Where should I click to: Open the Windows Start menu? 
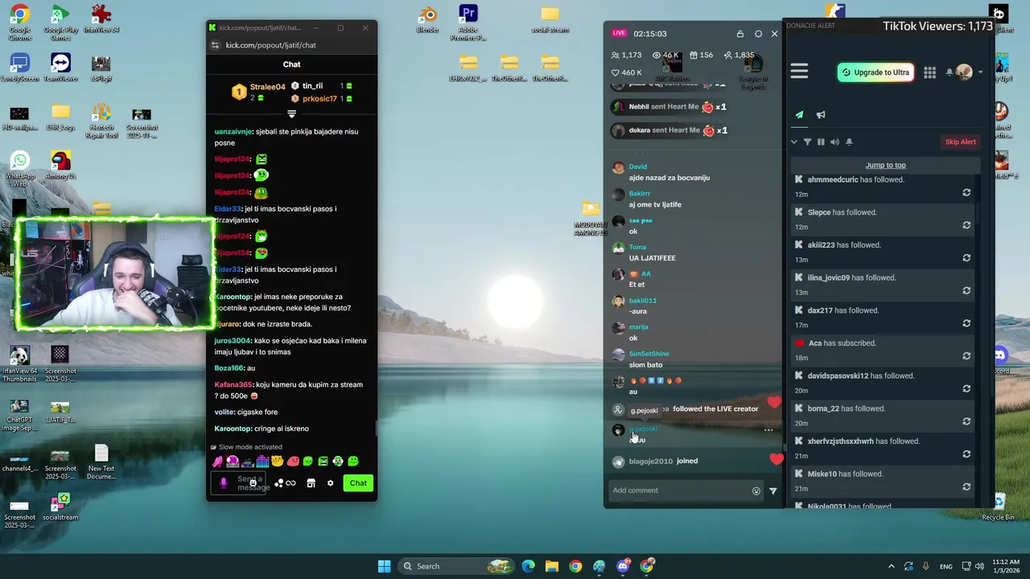click(x=384, y=566)
